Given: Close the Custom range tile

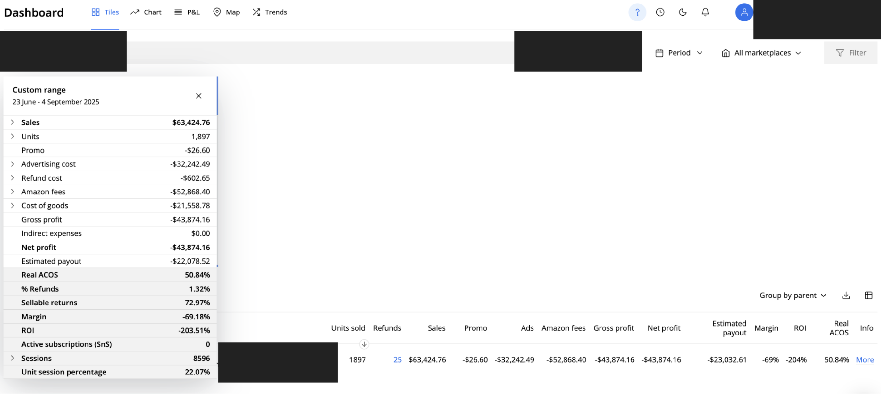Looking at the screenshot, I should click(x=198, y=96).
